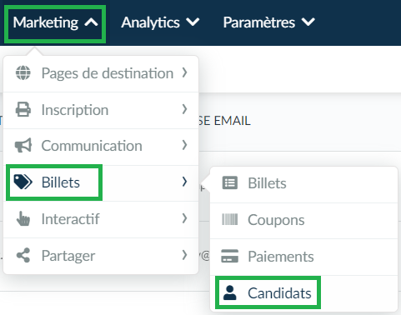The image size is (401, 315).
Task: Click the list icon in Billets submenu
Action: click(230, 183)
